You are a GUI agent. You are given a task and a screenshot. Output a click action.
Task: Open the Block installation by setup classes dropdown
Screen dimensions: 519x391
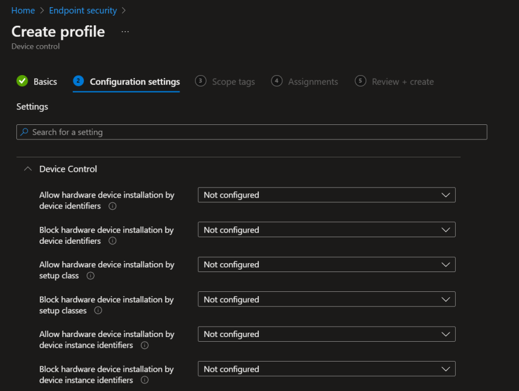coord(326,299)
